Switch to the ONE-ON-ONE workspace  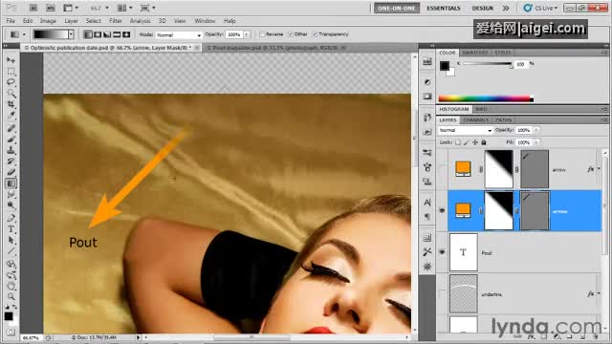click(397, 8)
